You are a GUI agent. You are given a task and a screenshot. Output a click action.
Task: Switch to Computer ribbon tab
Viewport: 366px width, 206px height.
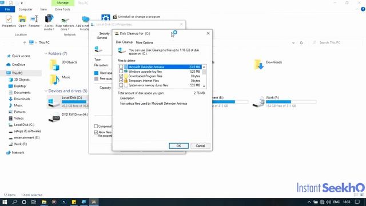click(25, 9)
